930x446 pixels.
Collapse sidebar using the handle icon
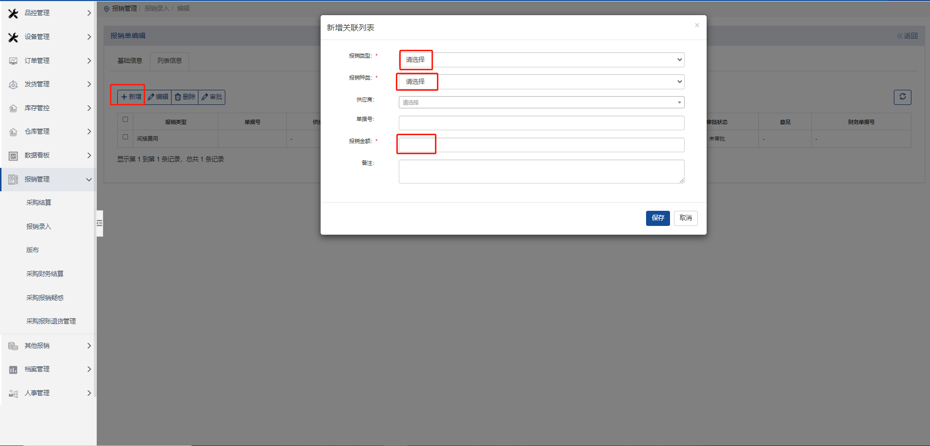click(x=100, y=223)
